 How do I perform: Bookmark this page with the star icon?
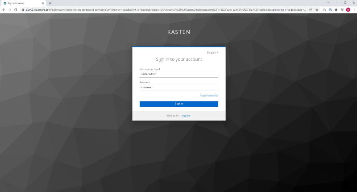pyautogui.click(x=317, y=10)
